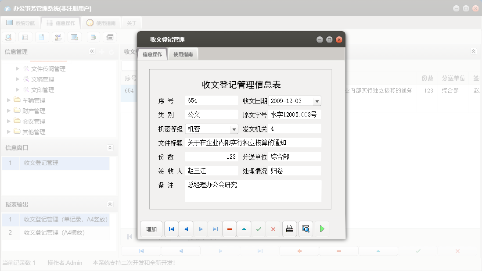Open the document icon in the toolbar

click(42, 37)
